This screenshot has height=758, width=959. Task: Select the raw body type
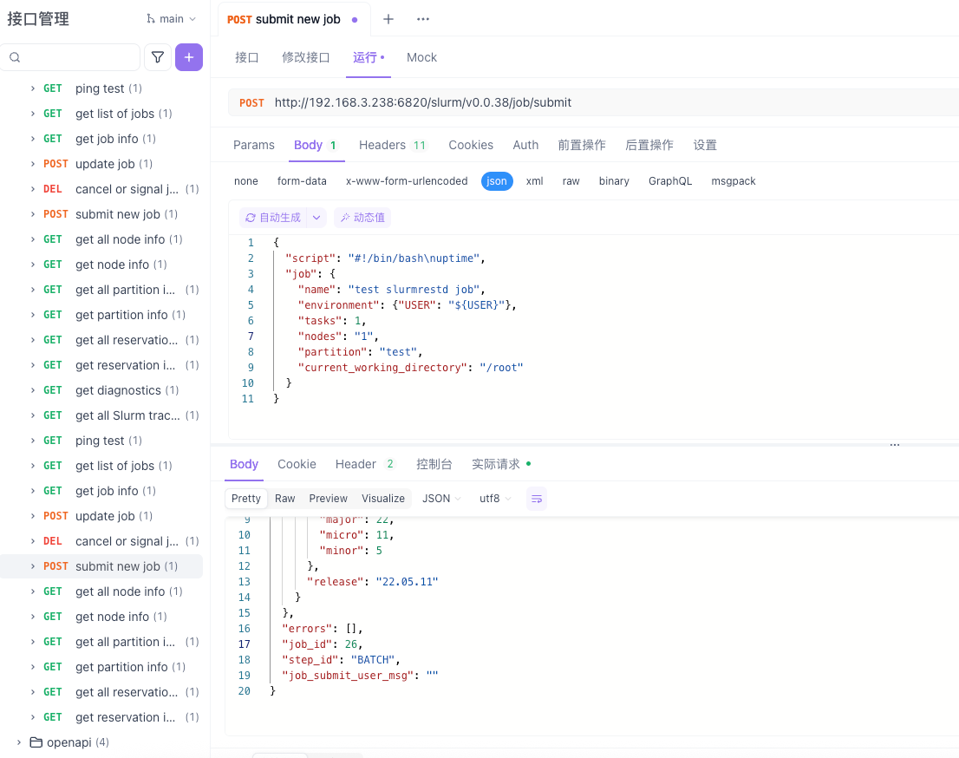(x=571, y=181)
